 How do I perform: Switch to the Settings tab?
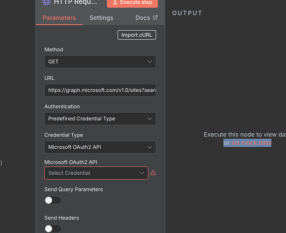[101, 18]
